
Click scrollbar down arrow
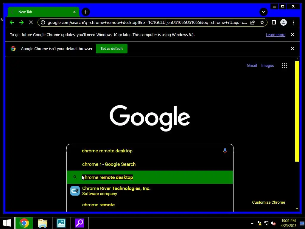pos(297,209)
